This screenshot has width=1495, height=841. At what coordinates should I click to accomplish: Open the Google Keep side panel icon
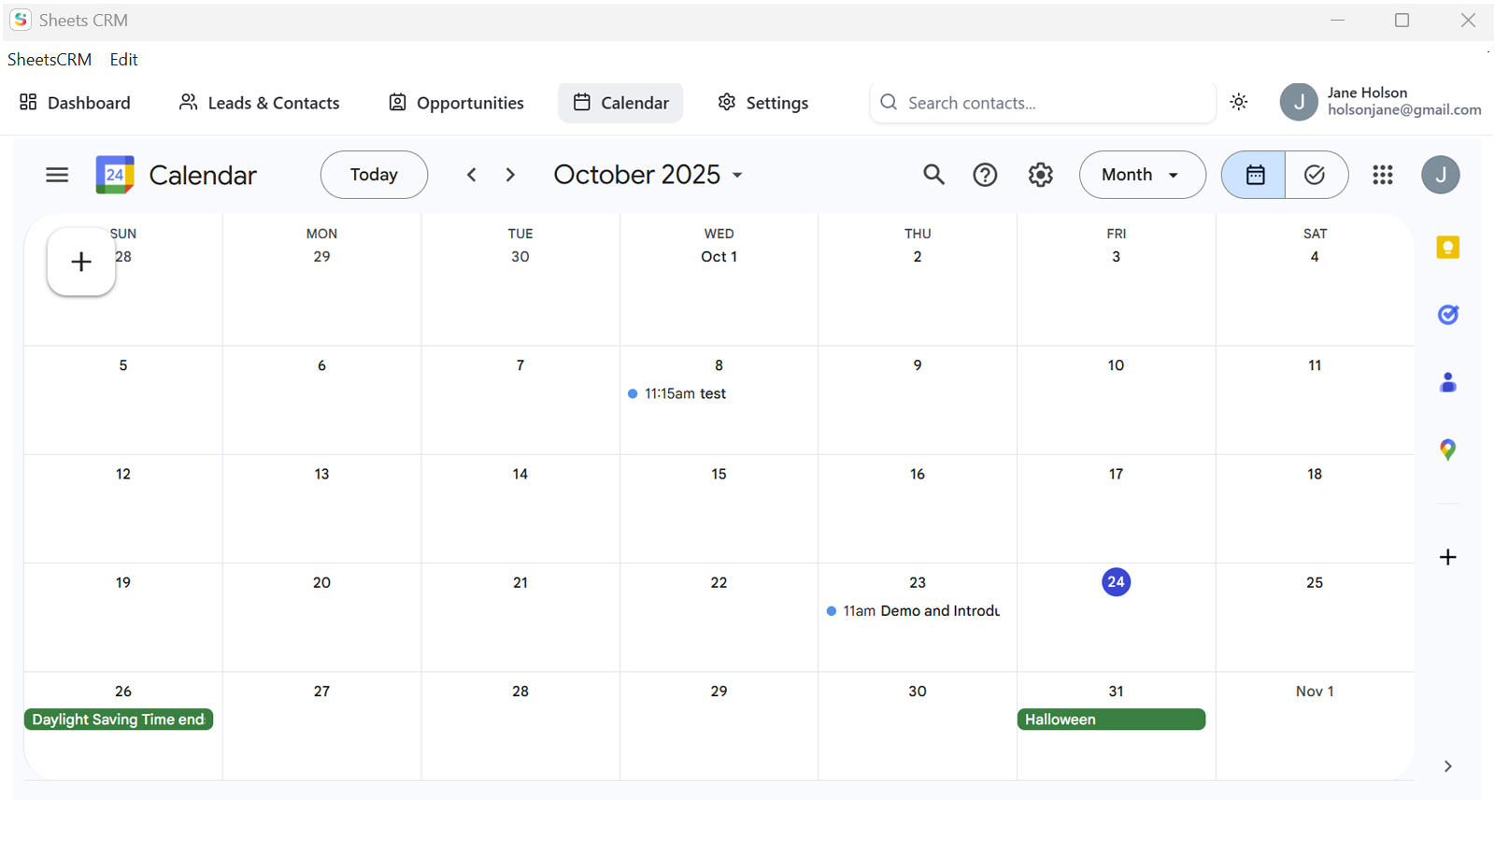1447,248
